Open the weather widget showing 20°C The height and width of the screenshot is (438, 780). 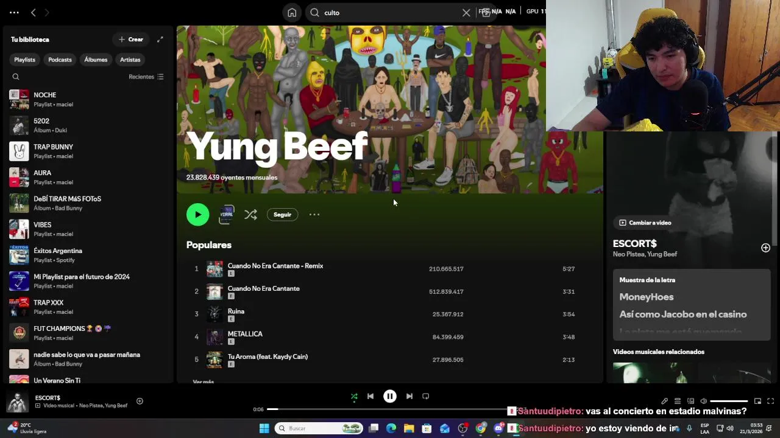27,428
